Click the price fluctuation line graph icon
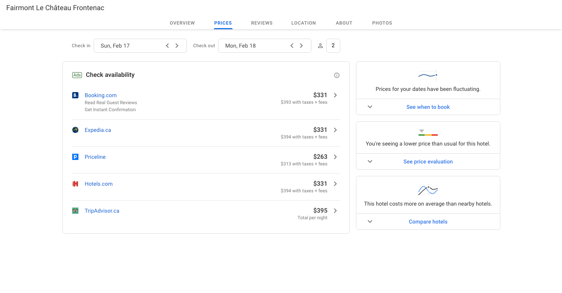 pos(428,75)
